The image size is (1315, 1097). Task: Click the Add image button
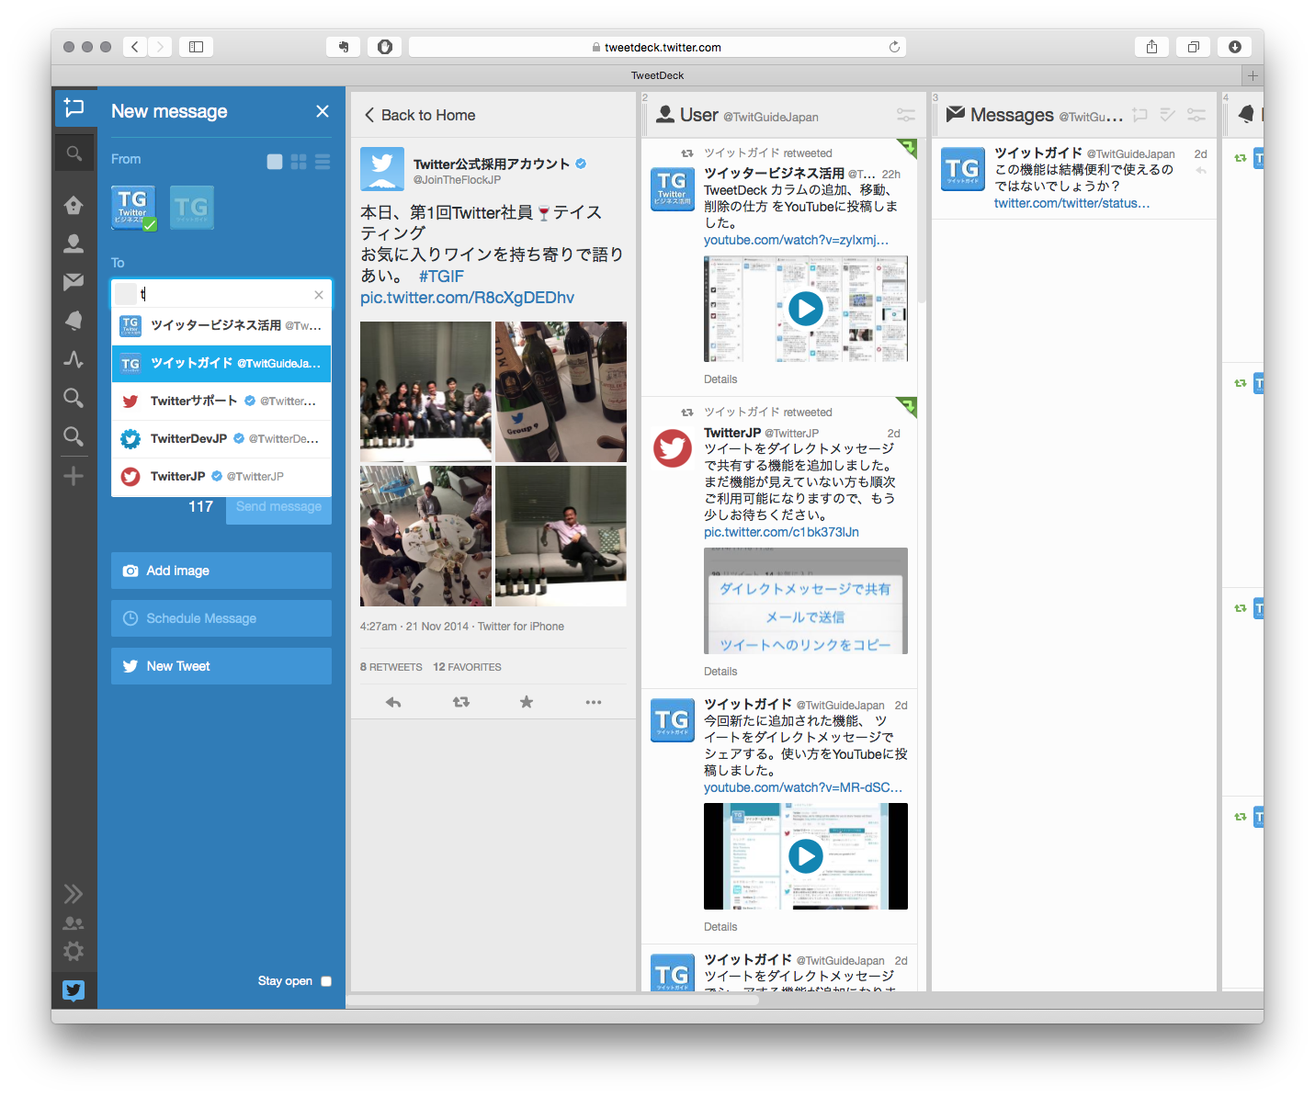pos(221,571)
